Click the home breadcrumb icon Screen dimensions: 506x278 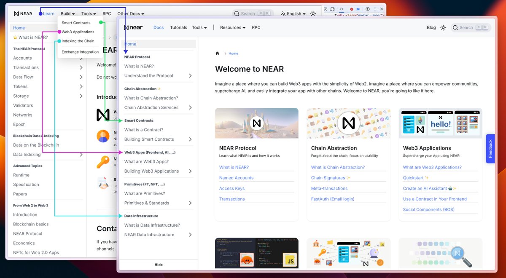218,53
